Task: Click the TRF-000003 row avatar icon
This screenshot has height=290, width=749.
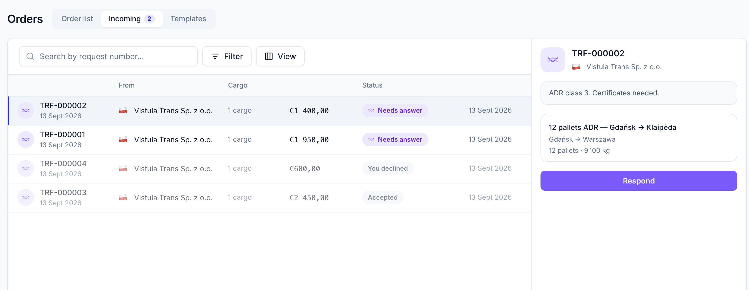Action: (26, 197)
